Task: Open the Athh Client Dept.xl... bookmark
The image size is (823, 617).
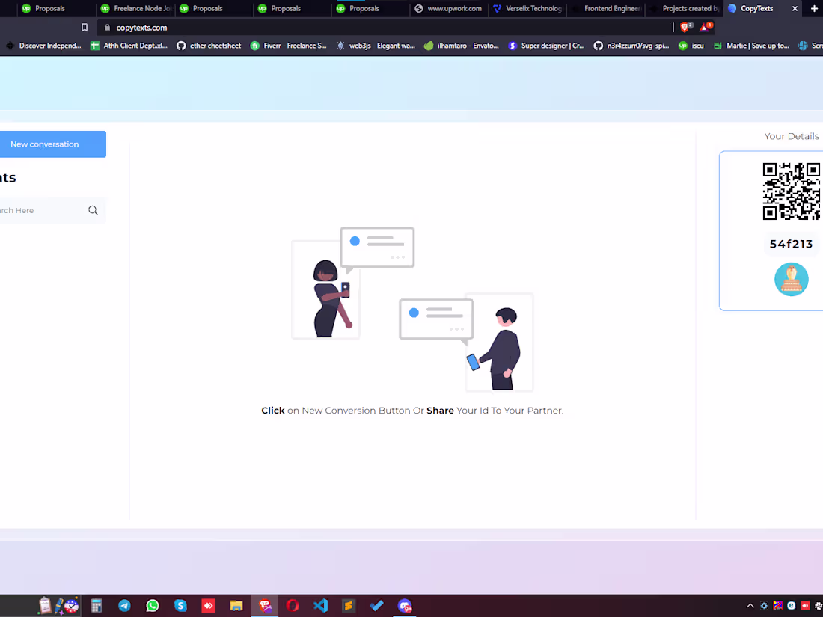Action: 129,46
